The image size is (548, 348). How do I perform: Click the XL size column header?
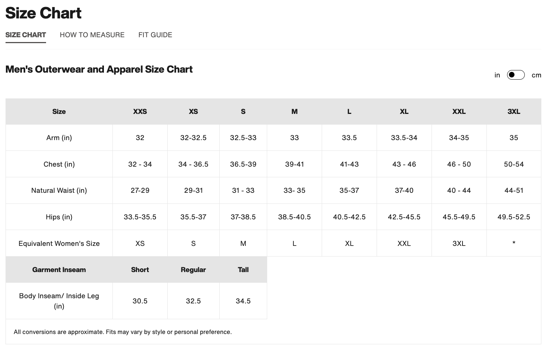pyautogui.click(x=404, y=112)
